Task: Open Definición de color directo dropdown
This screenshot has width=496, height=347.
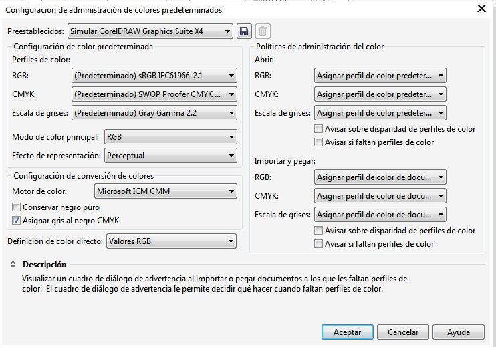Action: pyautogui.click(x=171, y=241)
